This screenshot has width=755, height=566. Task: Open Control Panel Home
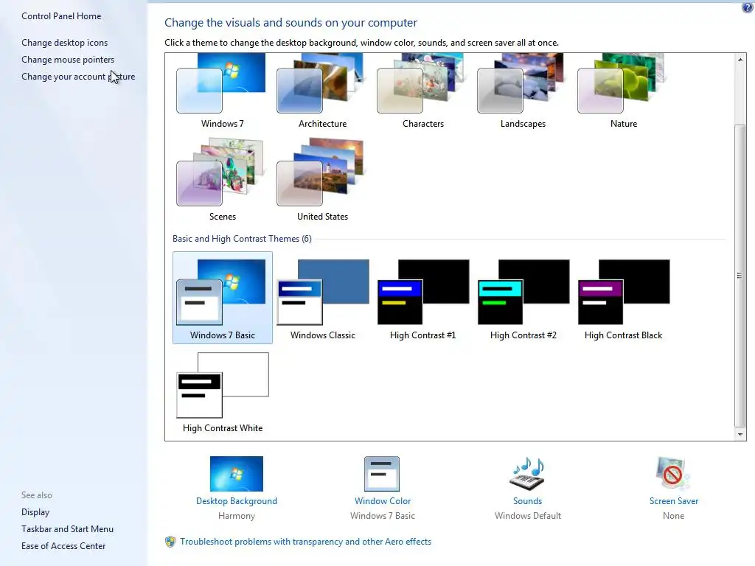[x=61, y=16]
